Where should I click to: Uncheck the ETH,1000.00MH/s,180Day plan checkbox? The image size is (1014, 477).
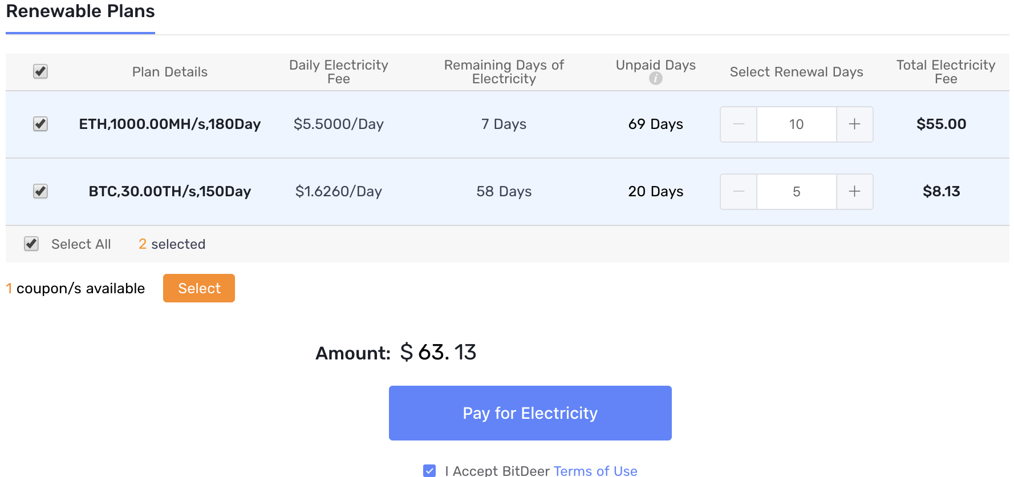click(40, 124)
